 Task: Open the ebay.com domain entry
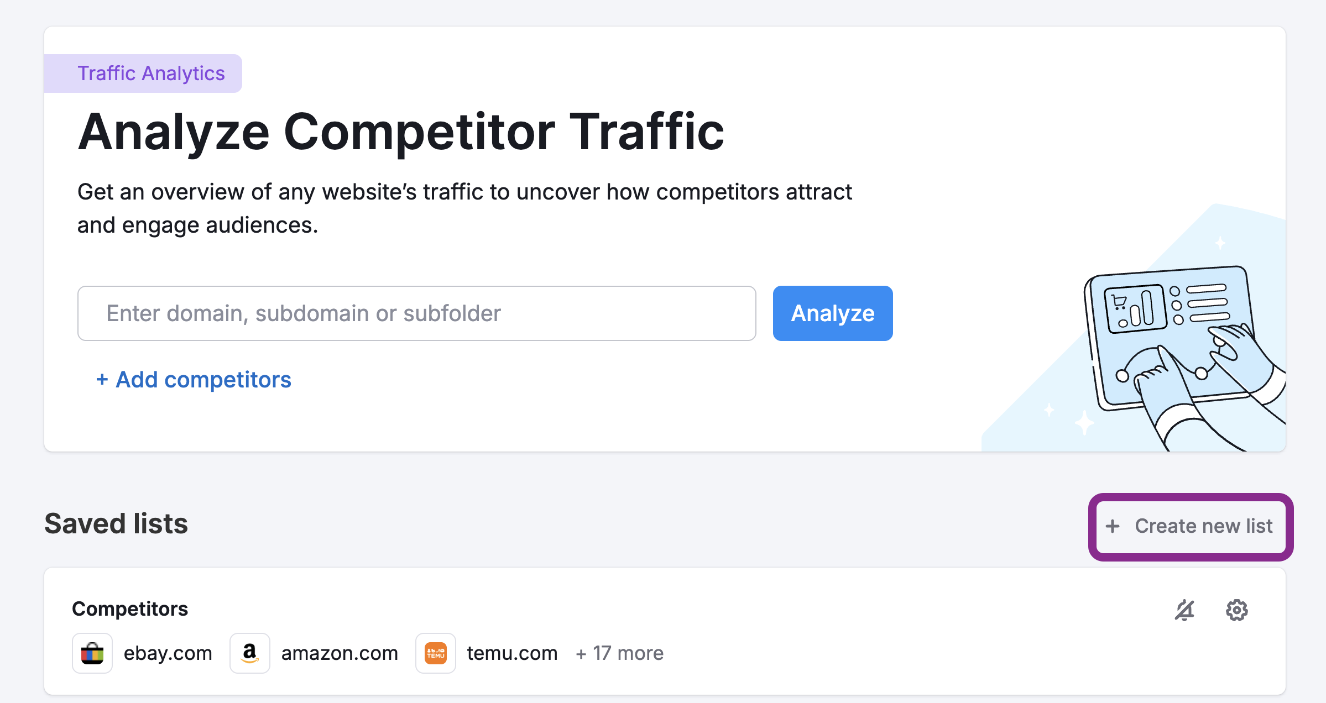point(168,653)
